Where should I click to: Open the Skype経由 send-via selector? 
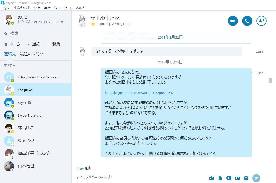(84, 168)
